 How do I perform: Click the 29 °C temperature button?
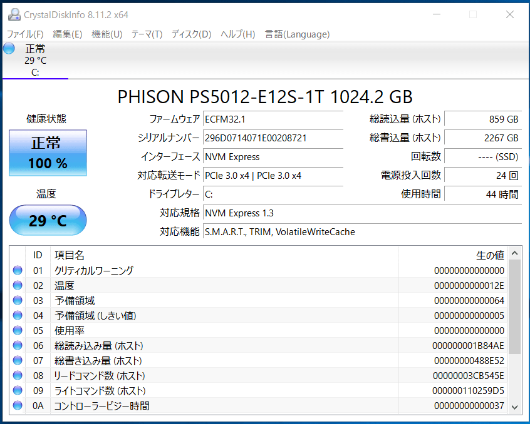coord(48,220)
